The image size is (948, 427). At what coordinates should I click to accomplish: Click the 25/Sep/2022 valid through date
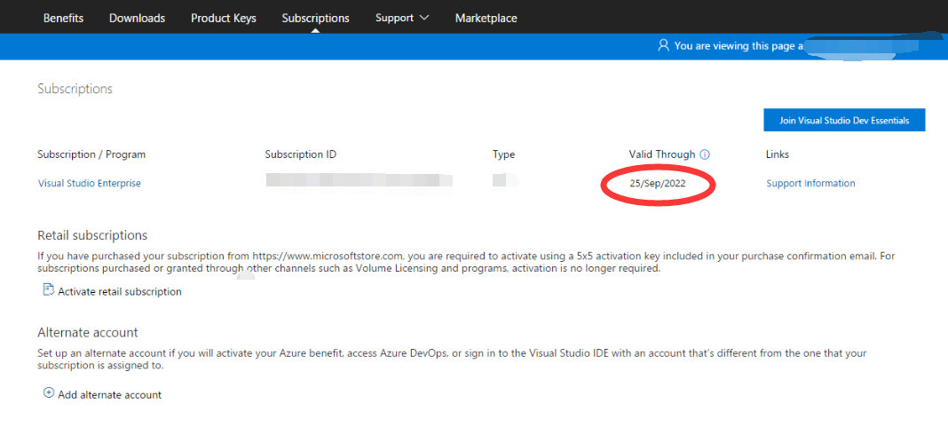coord(658,183)
